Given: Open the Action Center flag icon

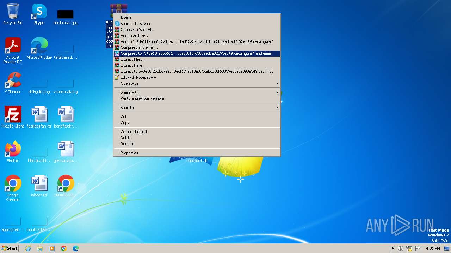Looking at the screenshot, I should coord(418,248).
